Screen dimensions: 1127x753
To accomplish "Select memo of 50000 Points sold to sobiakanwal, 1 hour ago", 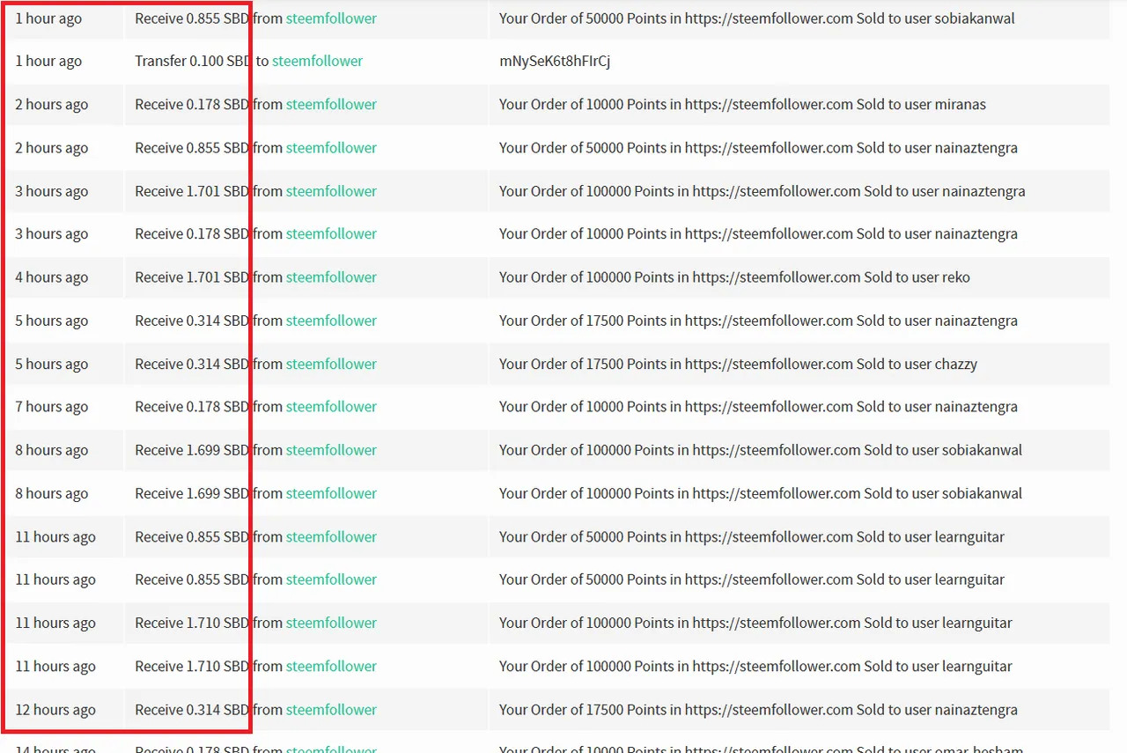I will (x=757, y=18).
